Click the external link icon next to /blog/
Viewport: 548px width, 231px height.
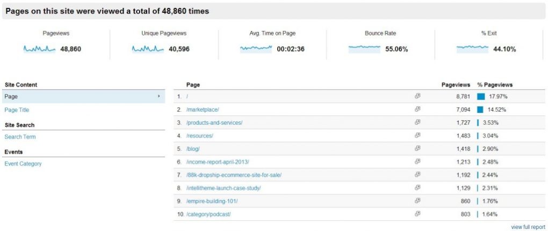[417, 148]
